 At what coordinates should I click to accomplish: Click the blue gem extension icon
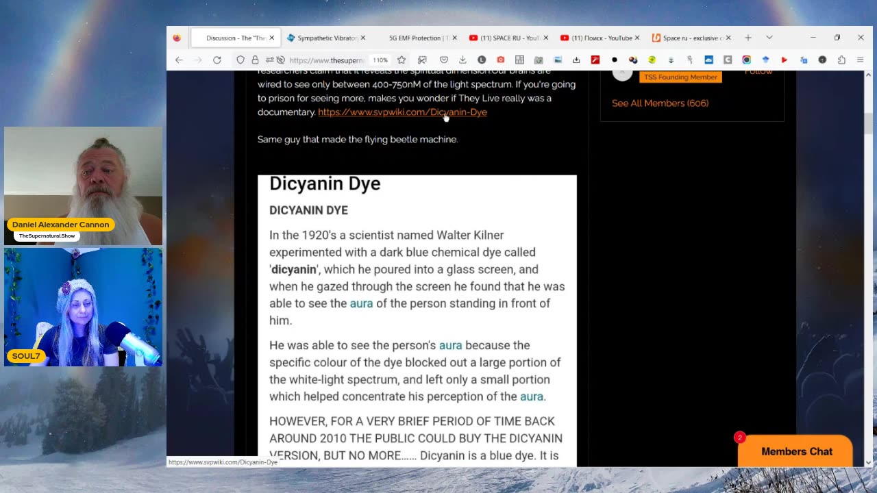coord(765,60)
